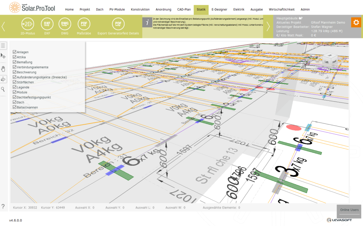The height and width of the screenshot is (226, 363).
Task: Click Export Generatorfeld Details PDF icon
Action: tap(118, 24)
